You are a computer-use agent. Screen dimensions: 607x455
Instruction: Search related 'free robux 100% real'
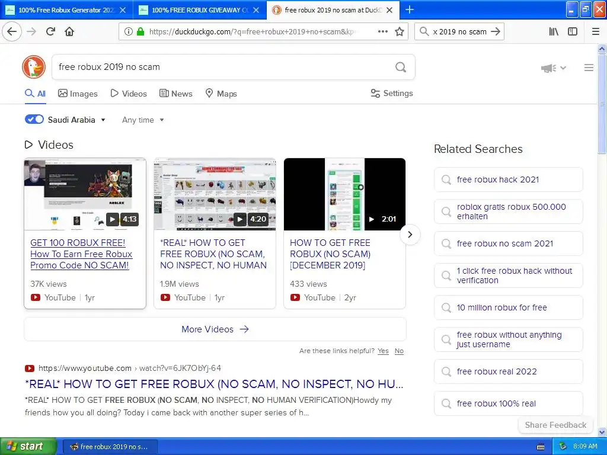pos(508,403)
